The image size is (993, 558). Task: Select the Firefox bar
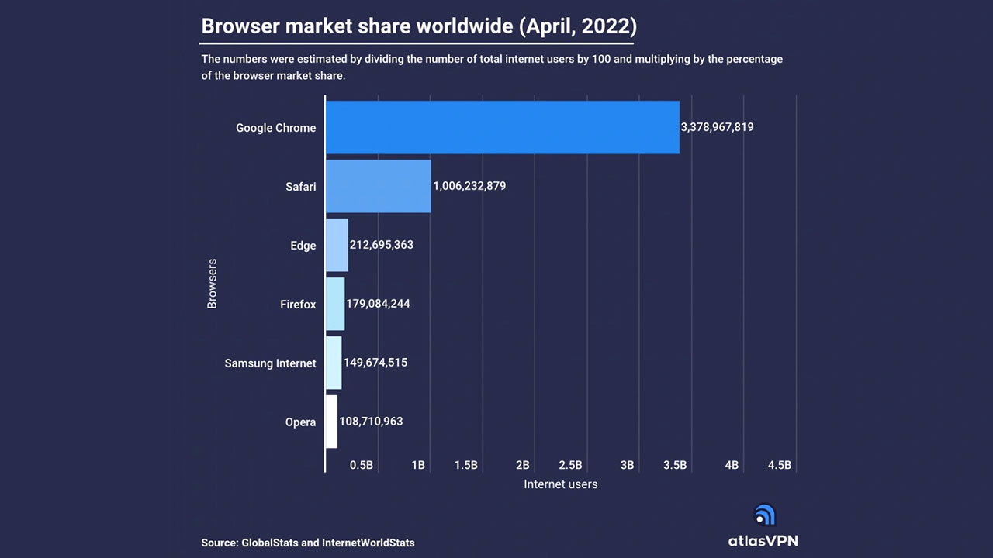pyautogui.click(x=335, y=304)
